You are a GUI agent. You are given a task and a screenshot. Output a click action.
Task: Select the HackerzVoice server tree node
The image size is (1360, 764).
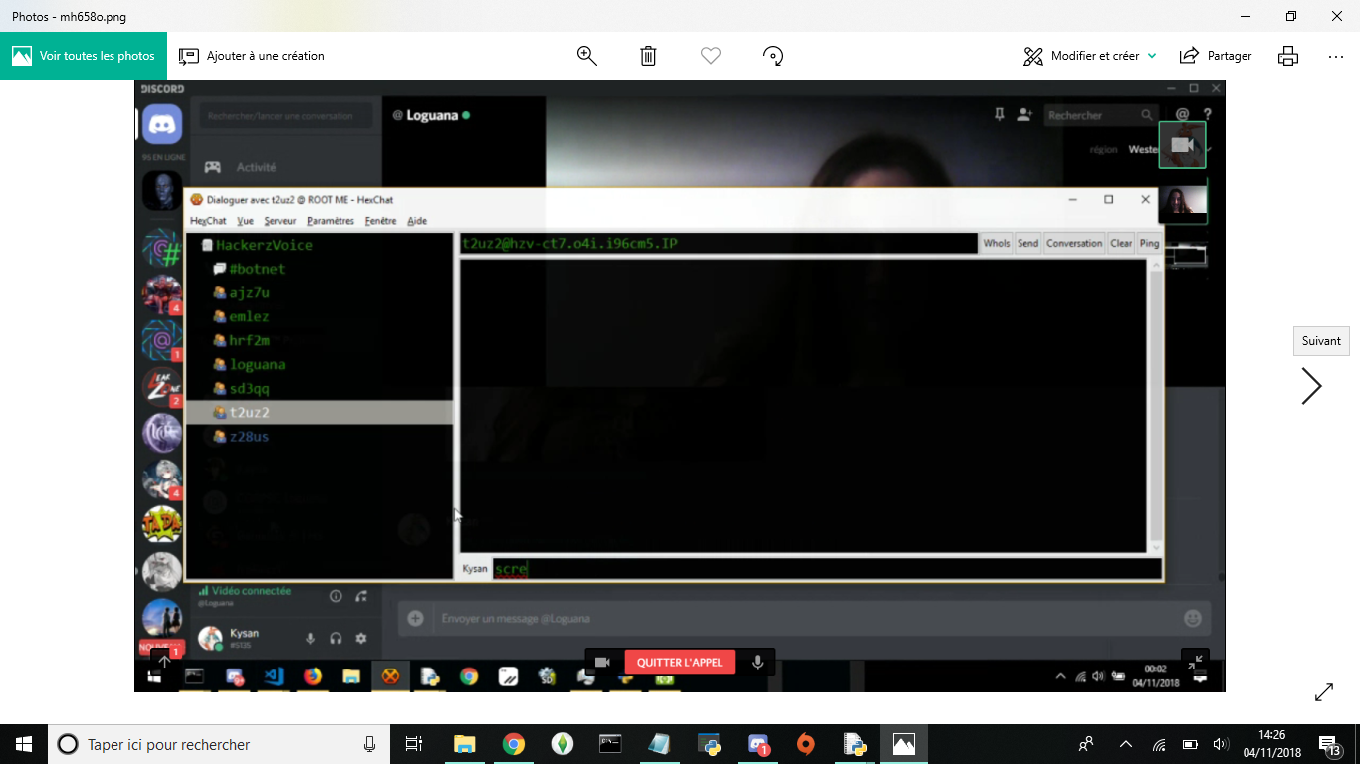264,245
